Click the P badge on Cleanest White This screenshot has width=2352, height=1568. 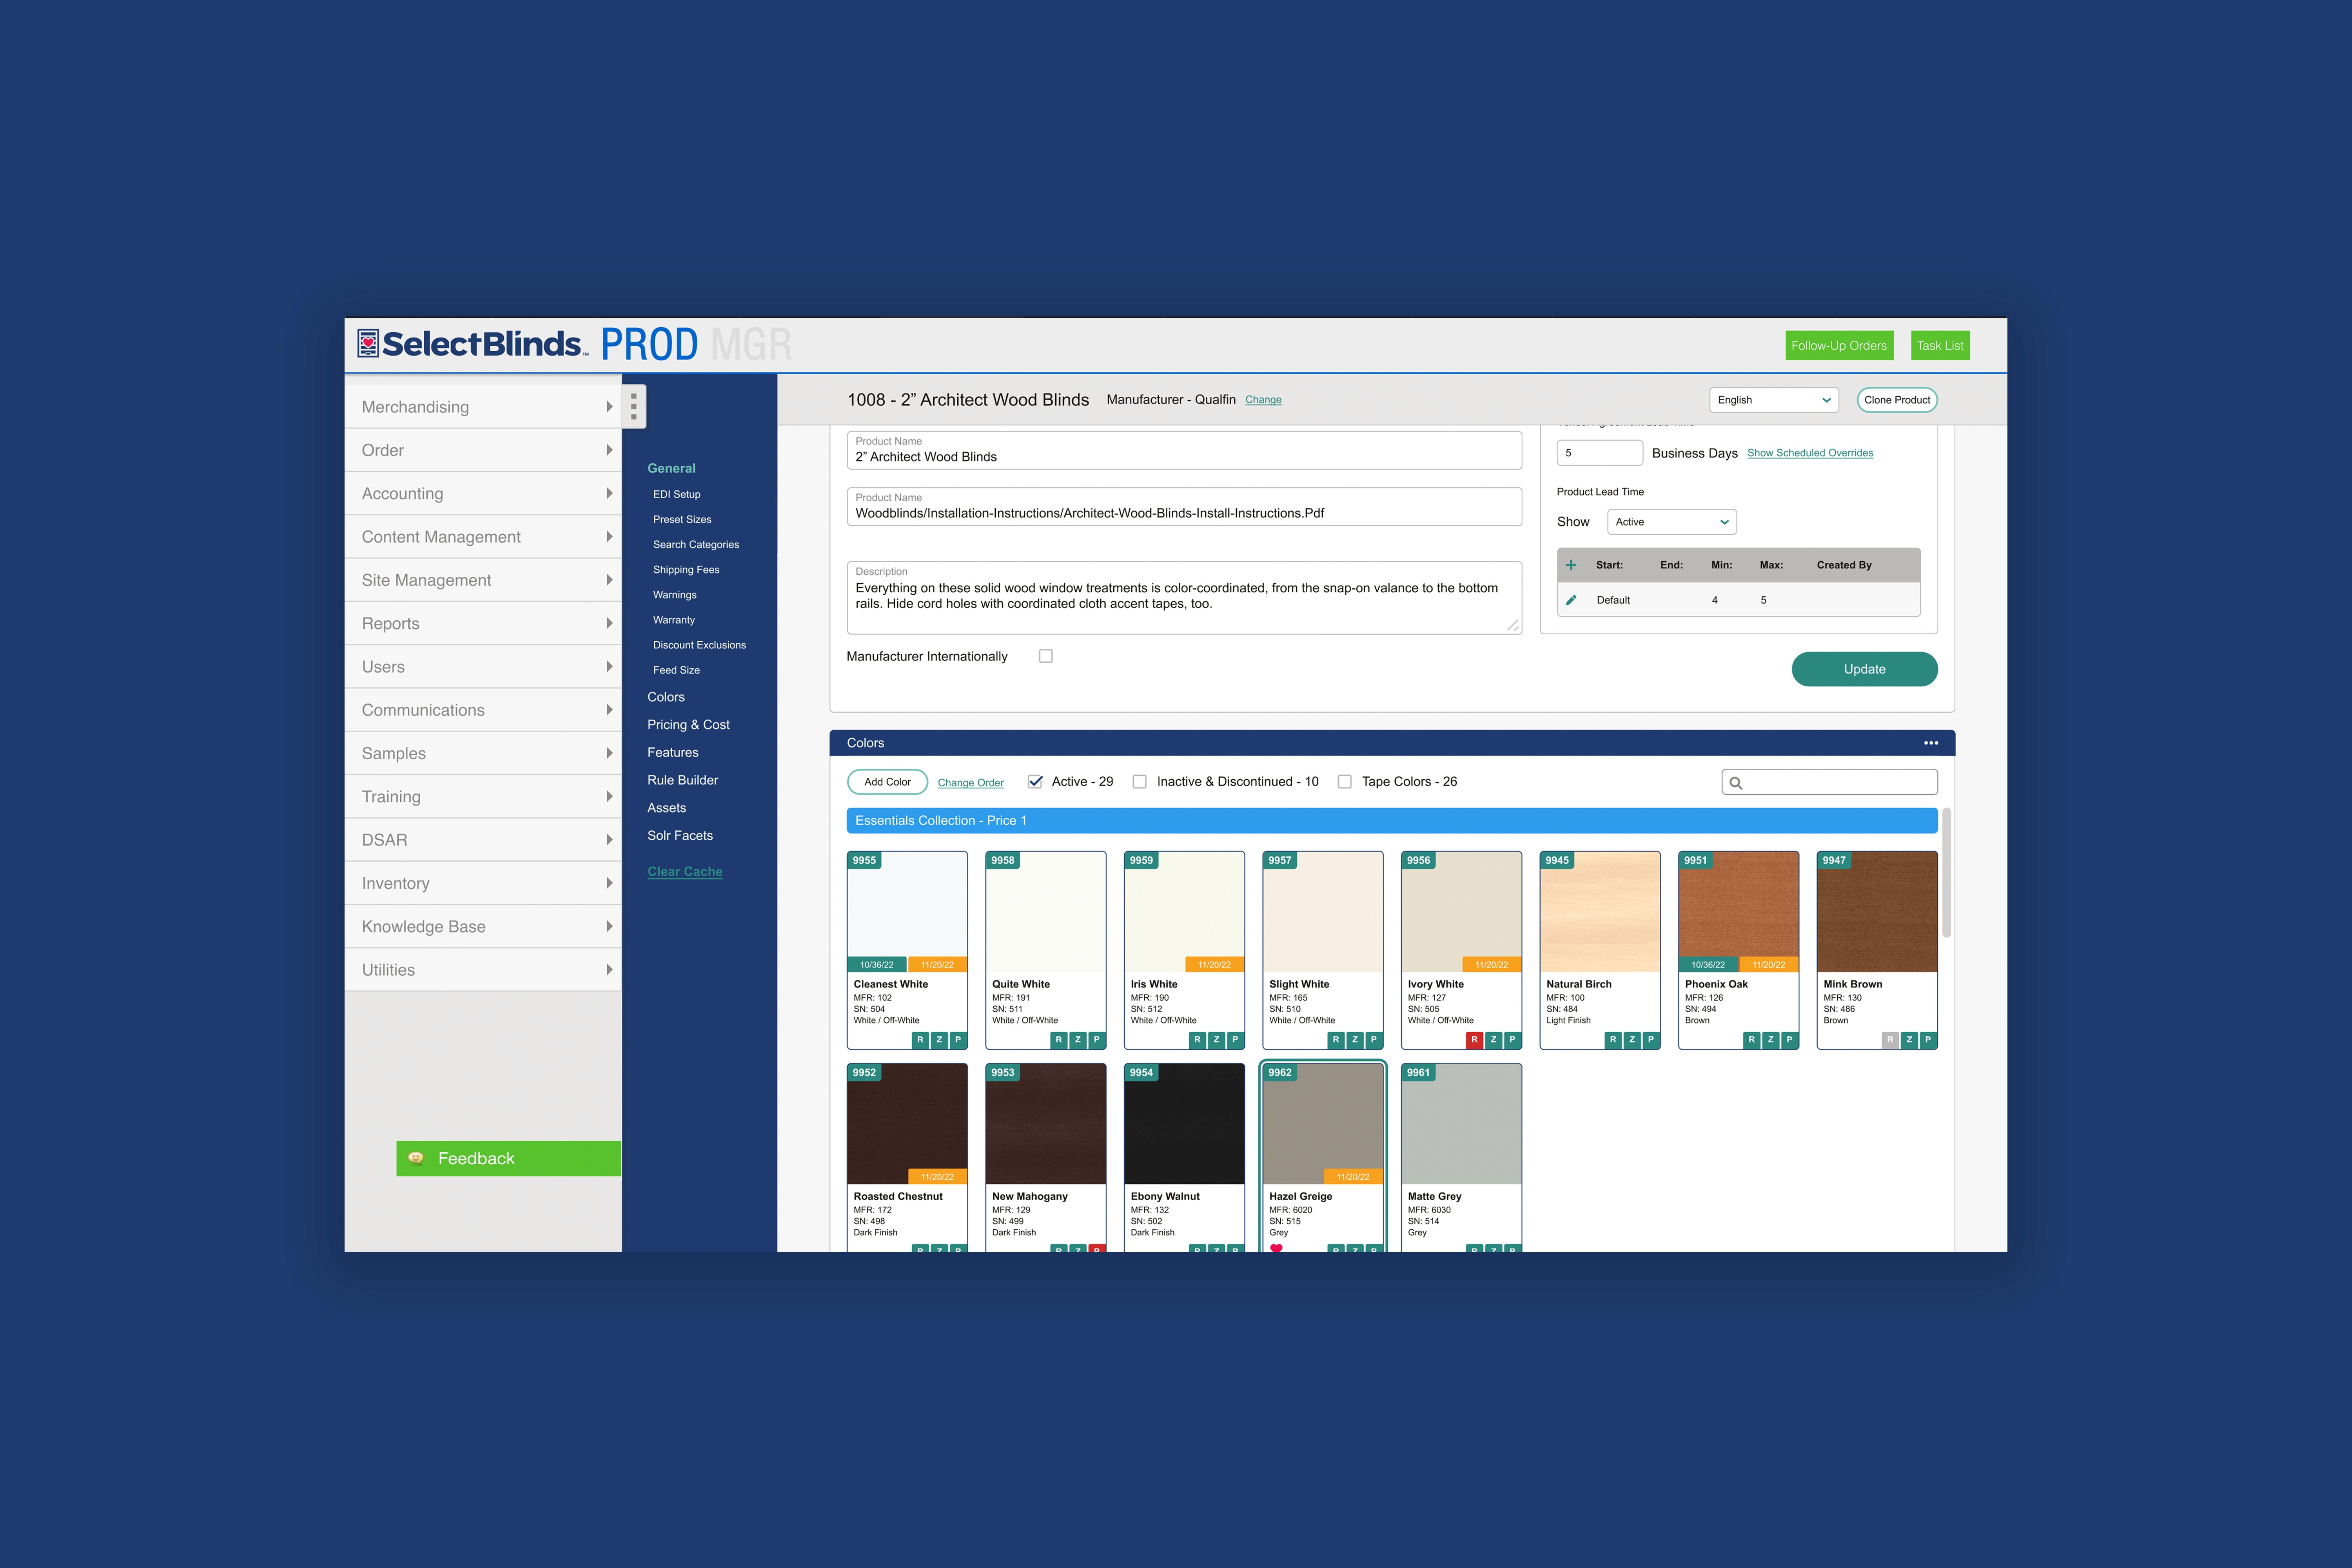pos(958,1040)
